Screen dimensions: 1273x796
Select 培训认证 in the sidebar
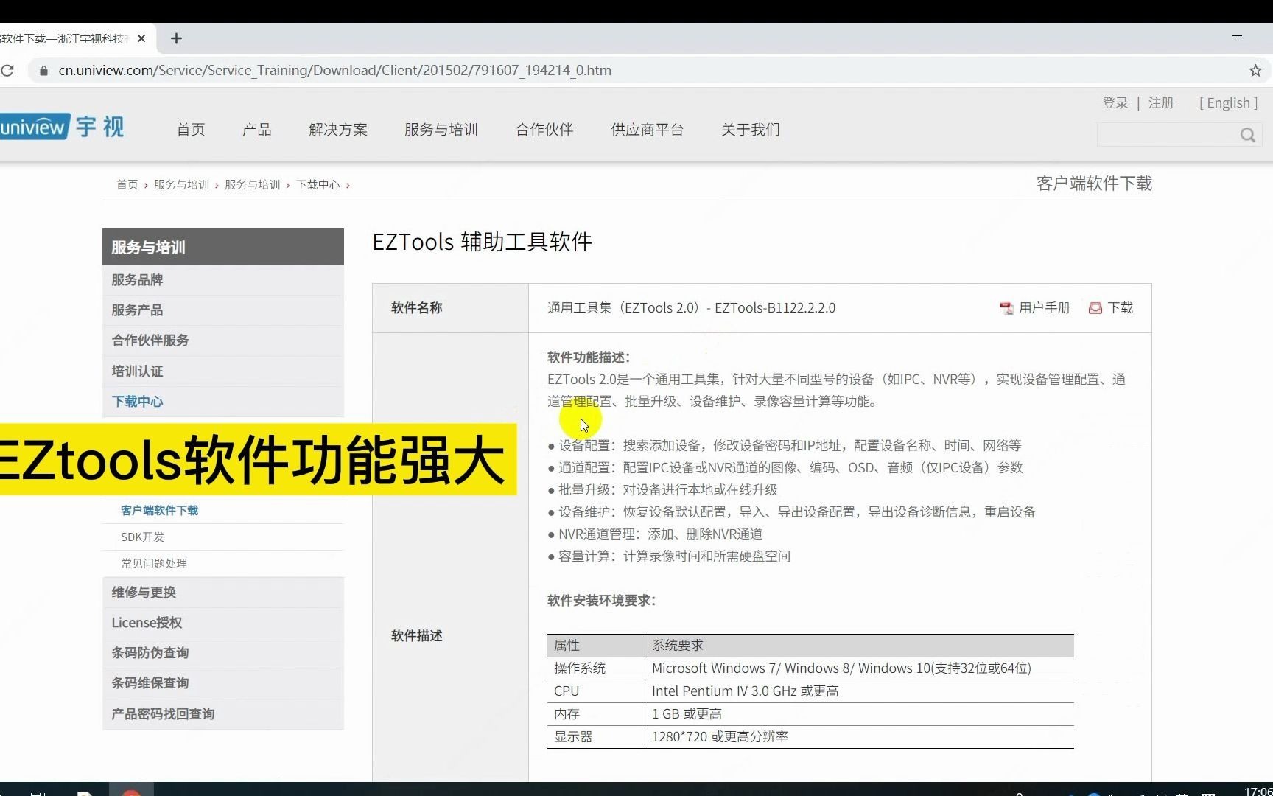click(x=223, y=371)
